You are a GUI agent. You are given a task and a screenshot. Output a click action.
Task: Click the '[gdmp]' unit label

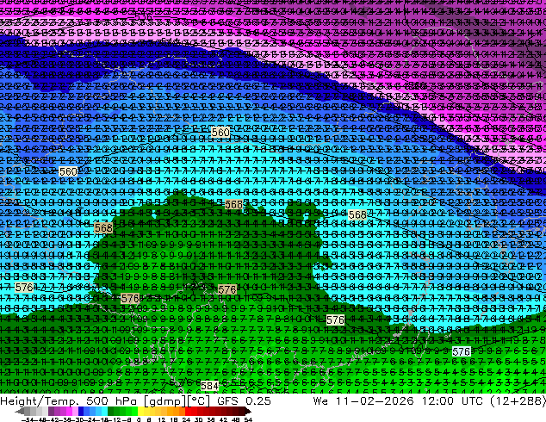(167, 401)
